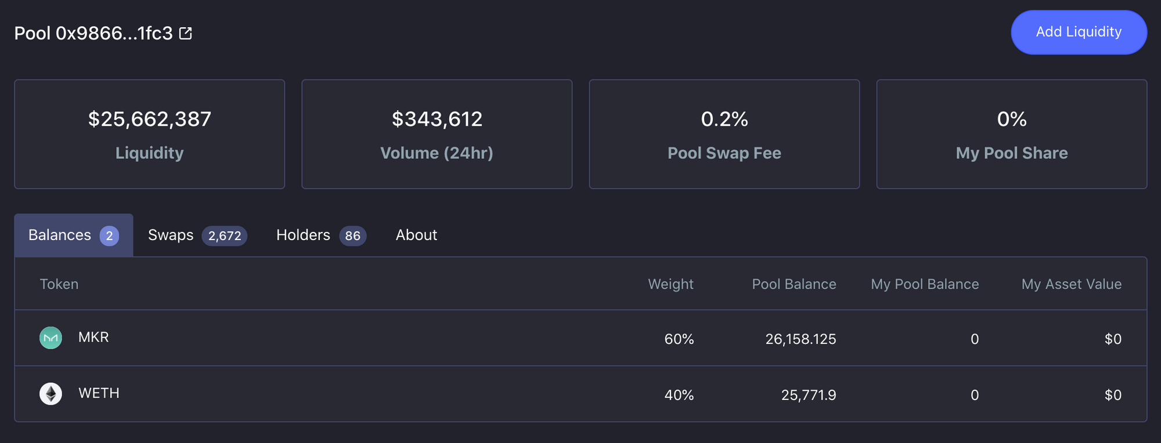The height and width of the screenshot is (443, 1161).
Task: Select the About tab
Action: tap(416, 235)
